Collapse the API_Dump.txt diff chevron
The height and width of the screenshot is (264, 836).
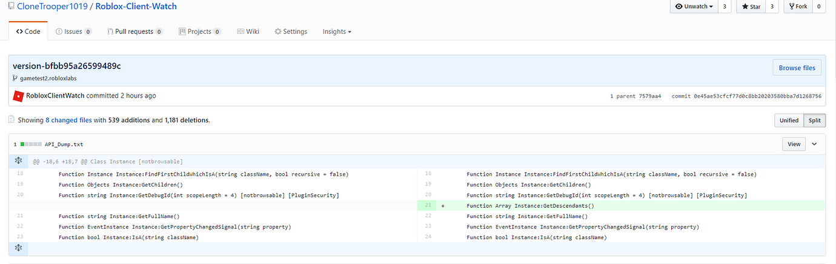814,144
